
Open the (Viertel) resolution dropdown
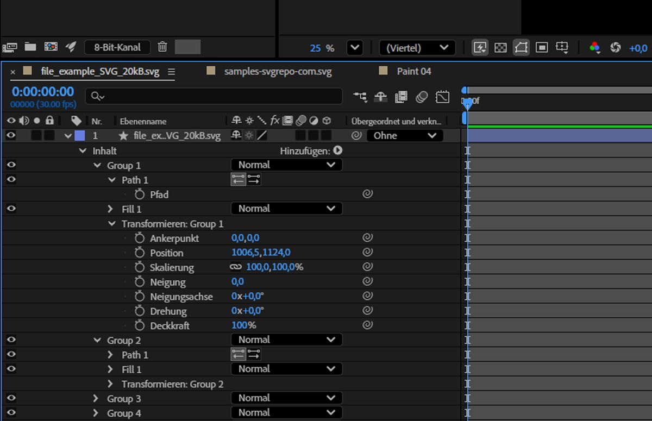417,48
